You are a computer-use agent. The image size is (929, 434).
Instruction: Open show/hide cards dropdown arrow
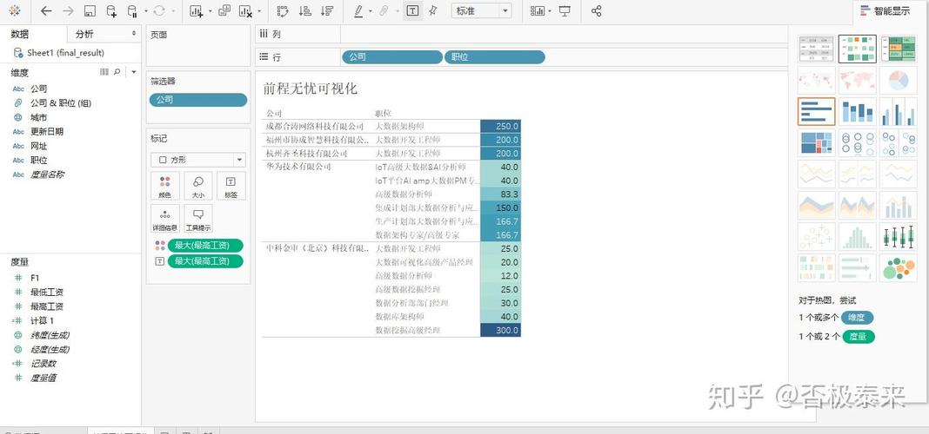[x=550, y=11]
